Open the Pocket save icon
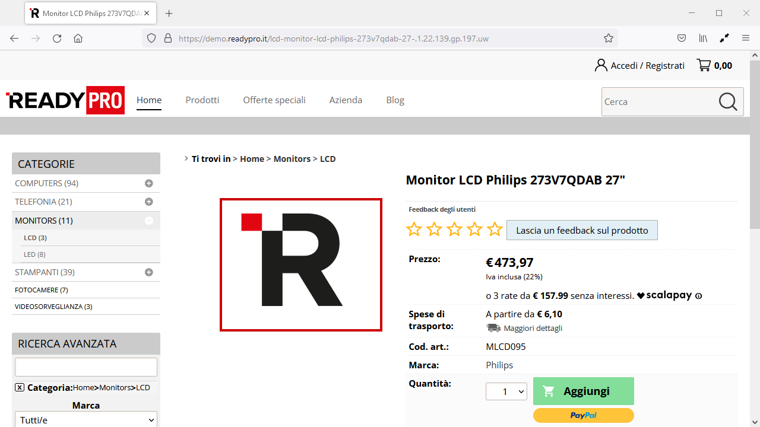The width and height of the screenshot is (760, 427). [x=682, y=39]
